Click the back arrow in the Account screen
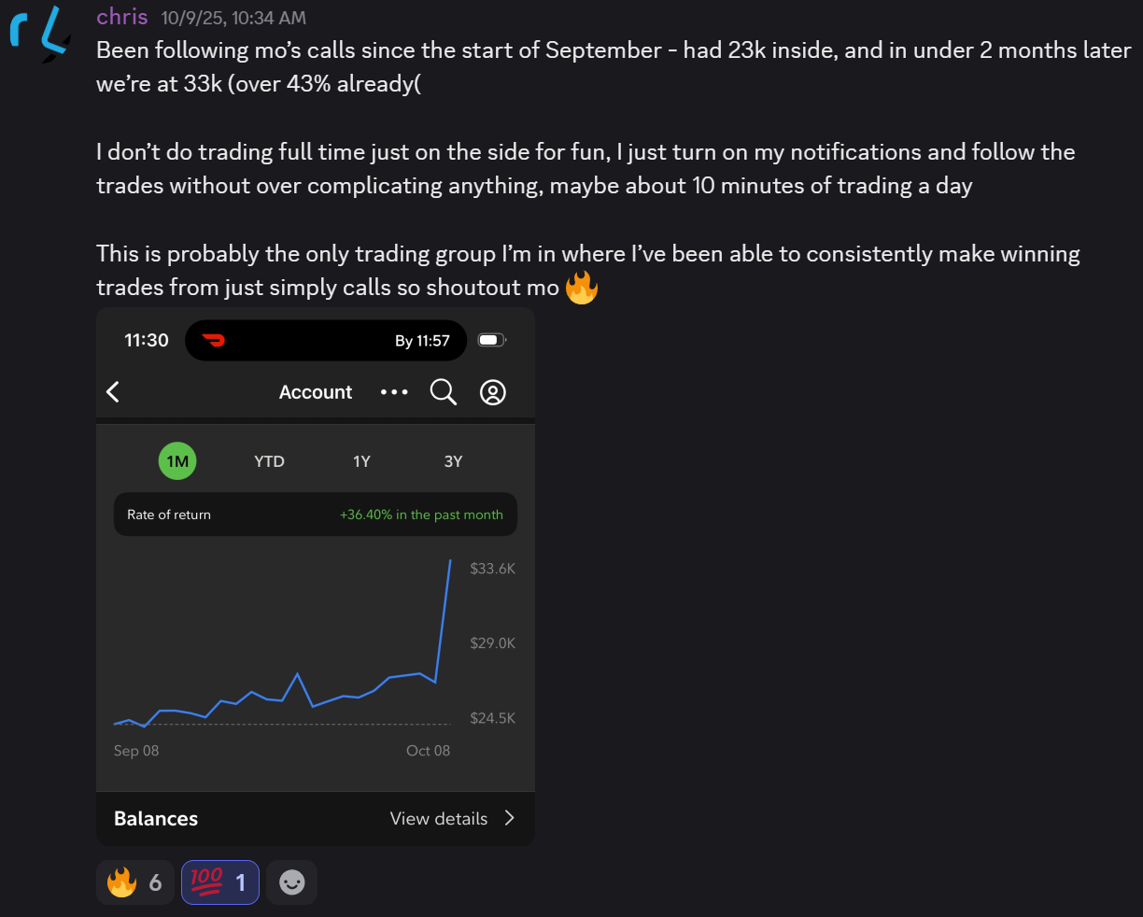The image size is (1143, 917). (x=112, y=391)
